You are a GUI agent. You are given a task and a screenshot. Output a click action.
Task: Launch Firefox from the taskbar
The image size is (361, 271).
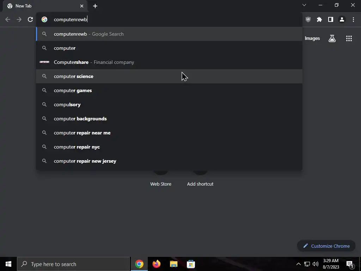point(156,264)
